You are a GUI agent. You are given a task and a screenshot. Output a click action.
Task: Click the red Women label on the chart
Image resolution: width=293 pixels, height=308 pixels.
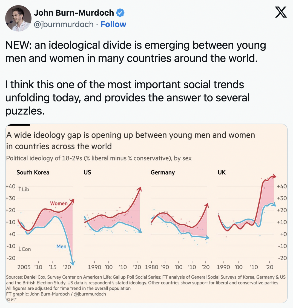tap(59, 204)
